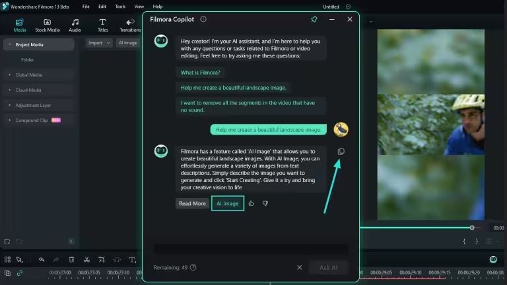Click the Wondershare Filmora app logo

coord(5,7)
